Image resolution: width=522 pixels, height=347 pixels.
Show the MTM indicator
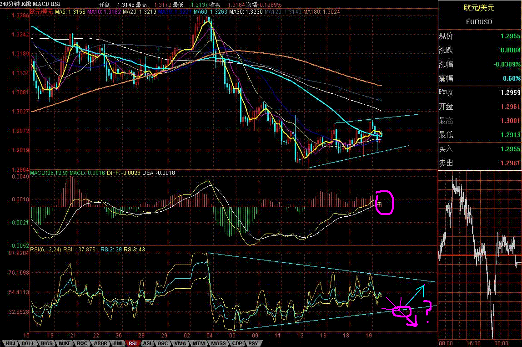click(197, 343)
